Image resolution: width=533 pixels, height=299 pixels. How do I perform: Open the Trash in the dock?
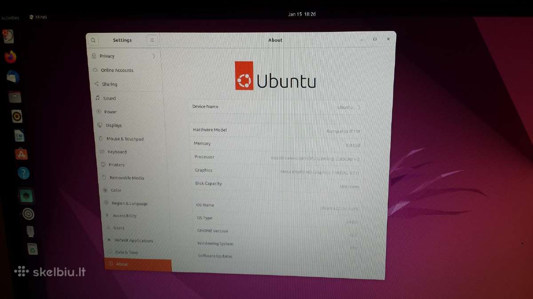(32, 249)
